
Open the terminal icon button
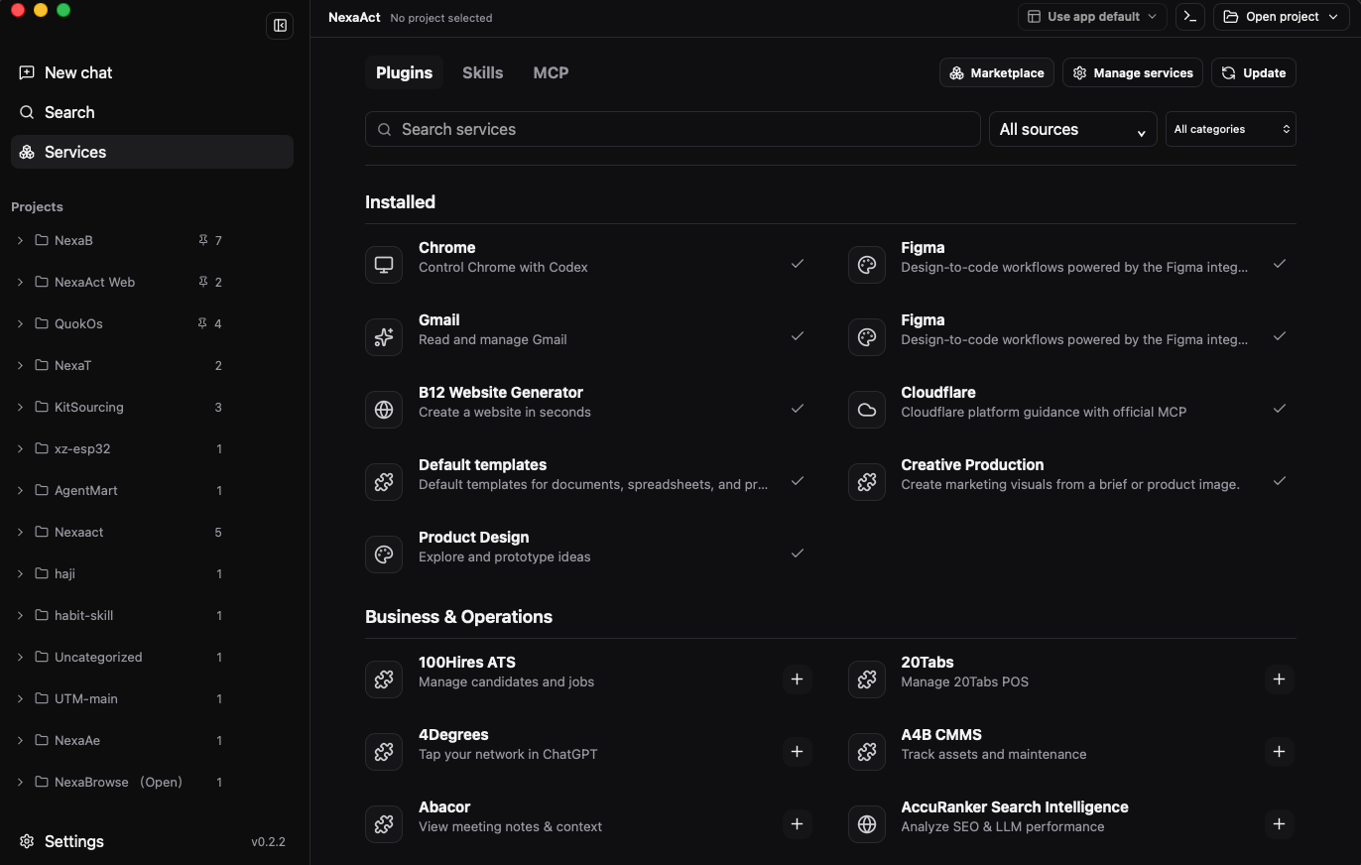(x=1190, y=17)
